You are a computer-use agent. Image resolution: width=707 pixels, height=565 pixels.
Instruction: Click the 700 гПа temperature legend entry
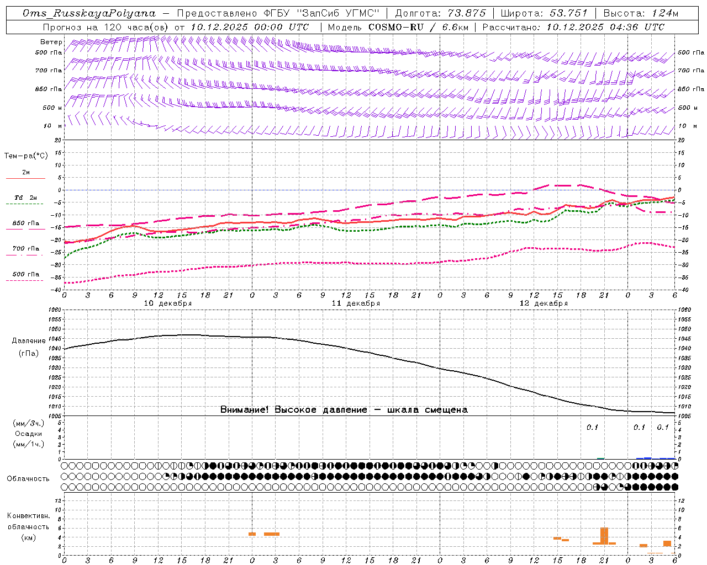26,249
